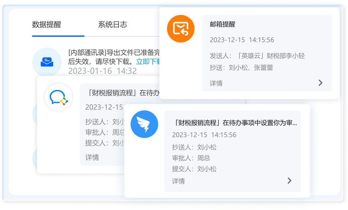This screenshot has width=348, height=210.
Task: Click the 2023-12-15 date in WeCom card
Action: coord(104,107)
